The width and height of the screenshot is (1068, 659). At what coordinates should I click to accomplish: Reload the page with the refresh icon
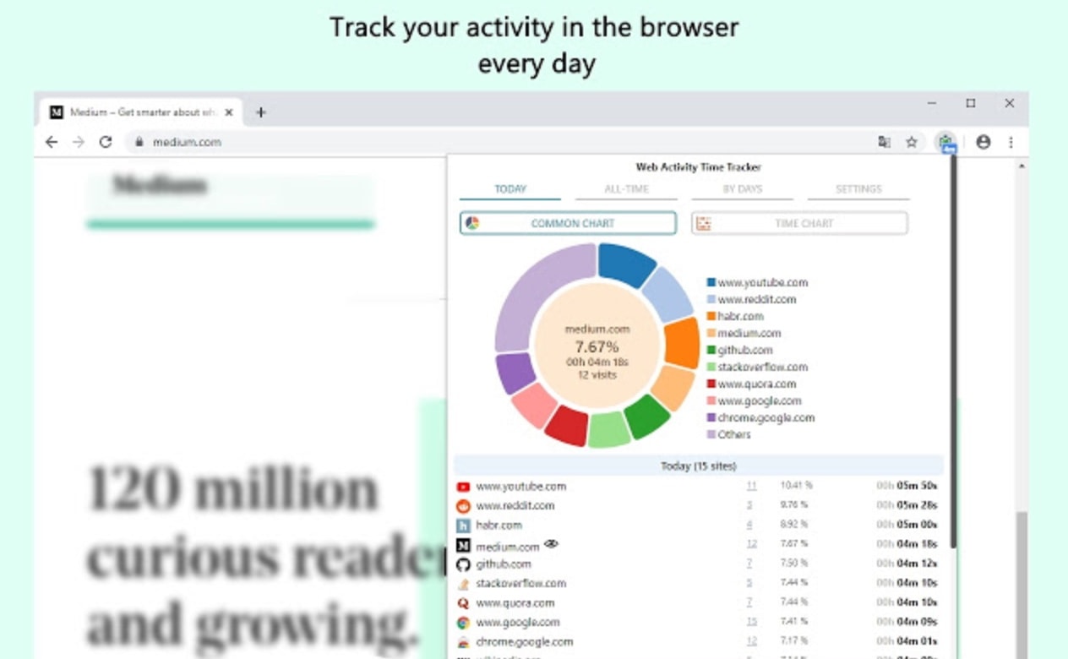point(106,142)
